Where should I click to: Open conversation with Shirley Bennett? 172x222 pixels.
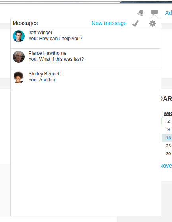click(x=86, y=80)
